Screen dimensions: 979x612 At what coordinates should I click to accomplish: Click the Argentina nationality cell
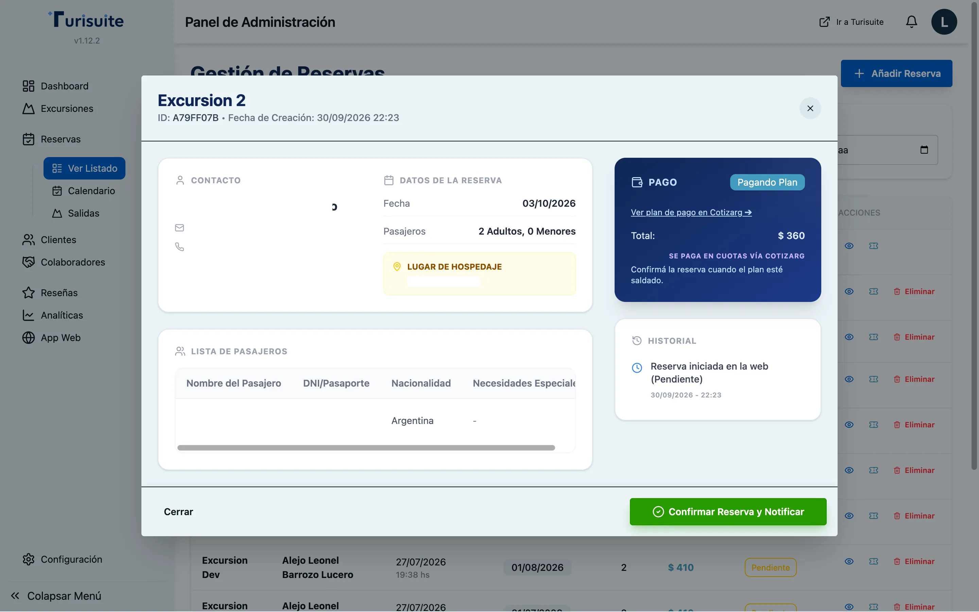pyautogui.click(x=412, y=421)
